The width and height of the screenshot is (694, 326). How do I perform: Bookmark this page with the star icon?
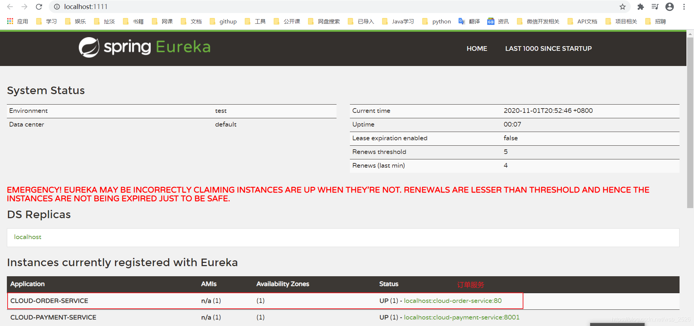click(x=622, y=7)
